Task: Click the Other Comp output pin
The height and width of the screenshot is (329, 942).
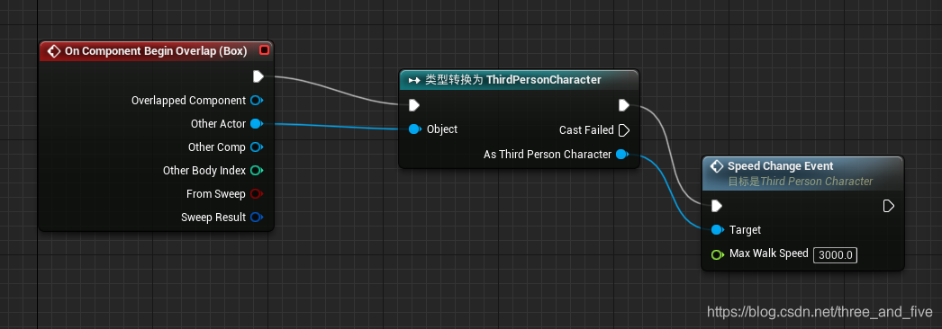Action: point(257,147)
